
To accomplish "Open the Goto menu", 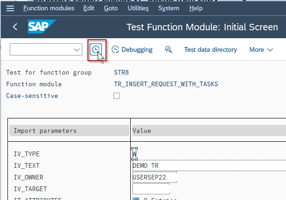I will (x=111, y=8).
